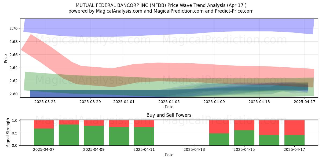Screen dimensions: 322x161
Task: Click the 2025-03-25 date tick in price chart
Action: (45, 101)
